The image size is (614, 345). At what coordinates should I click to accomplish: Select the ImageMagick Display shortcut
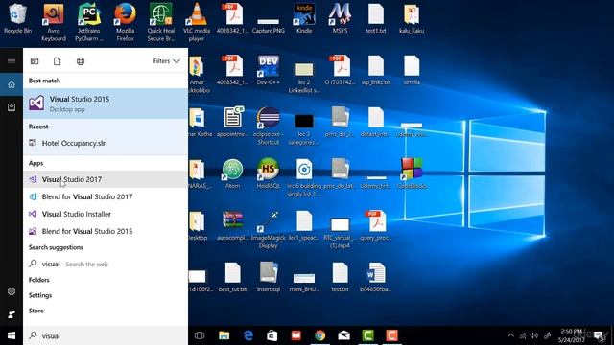[269, 230]
